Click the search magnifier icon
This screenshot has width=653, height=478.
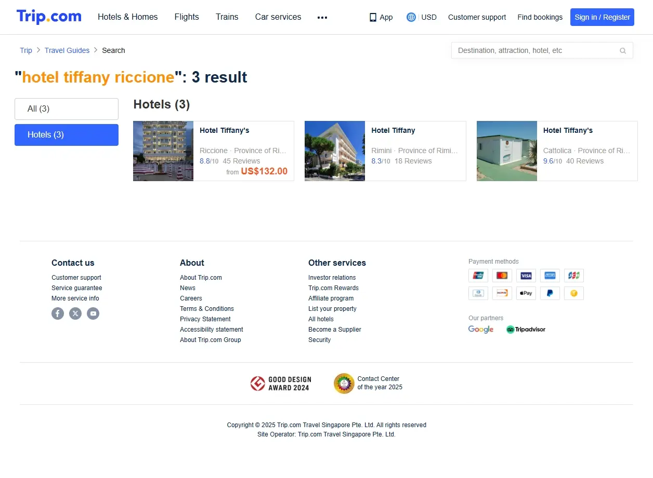pyautogui.click(x=623, y=51)
